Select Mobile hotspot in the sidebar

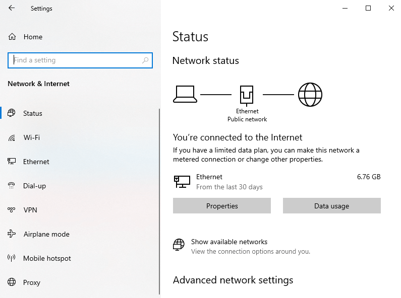point(47,258)
